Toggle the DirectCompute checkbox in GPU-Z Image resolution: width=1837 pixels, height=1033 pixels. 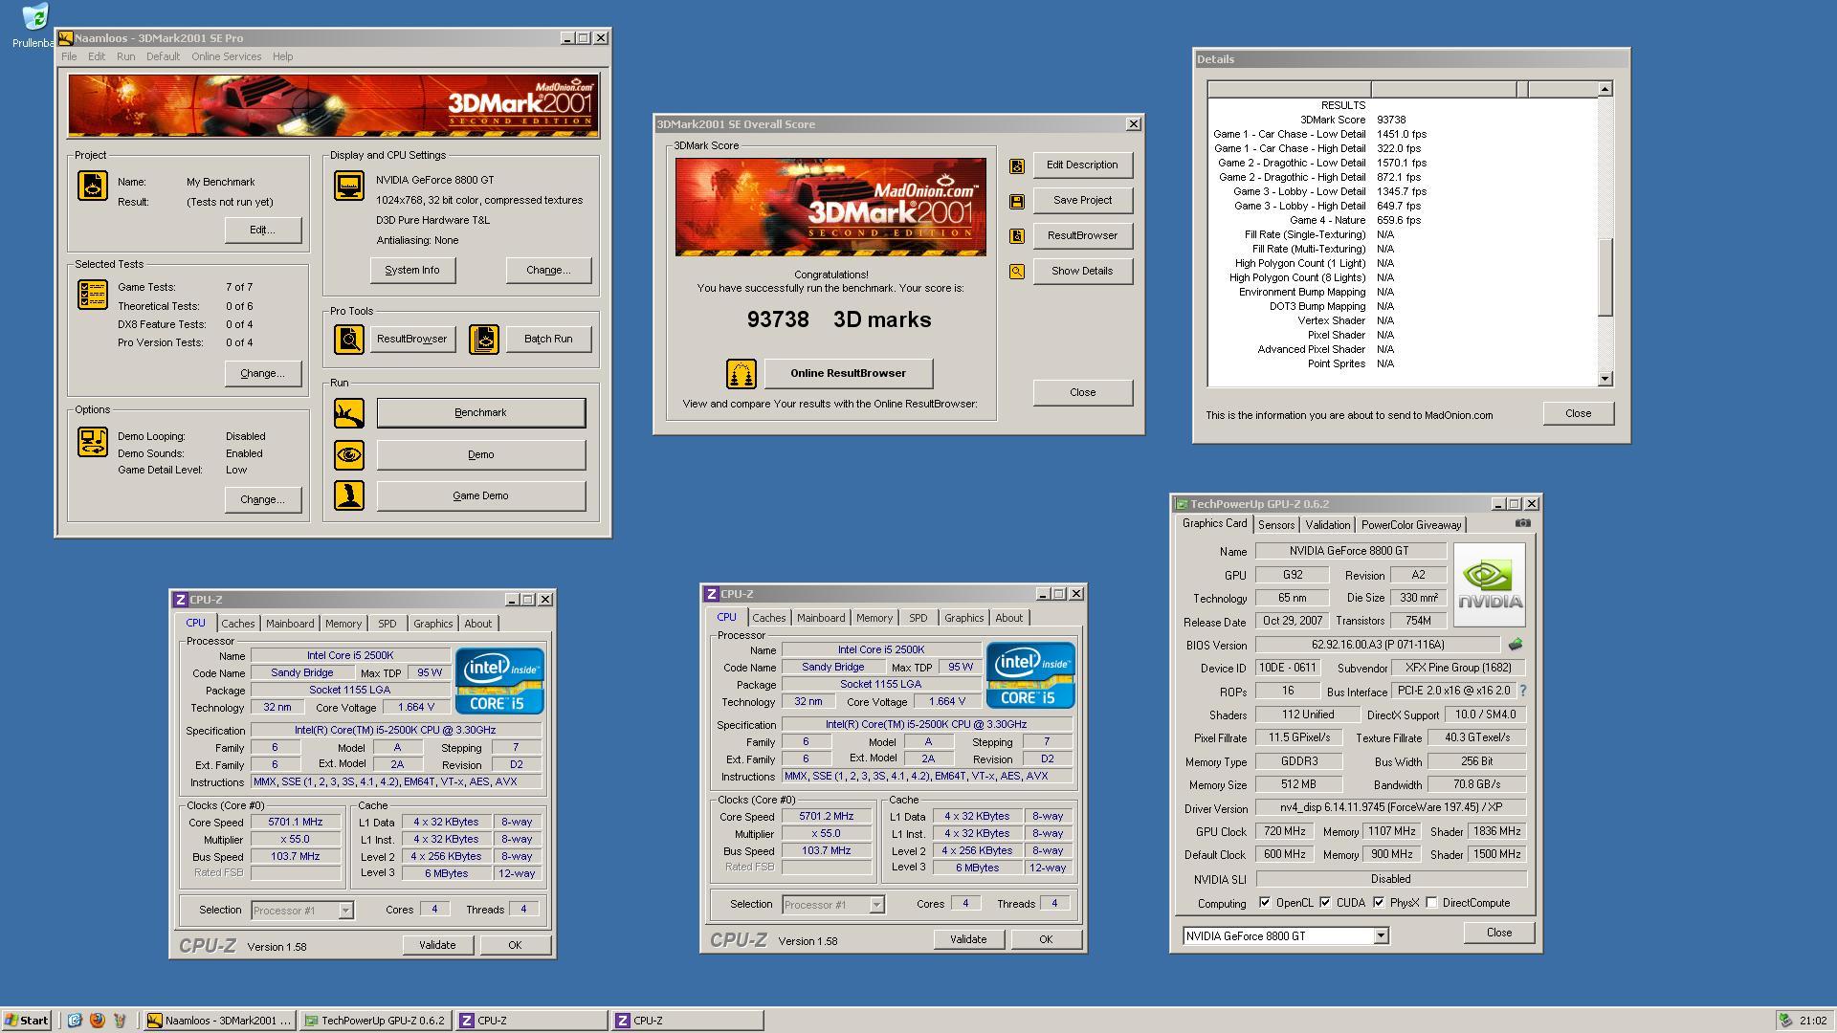tap(1431, 903)
